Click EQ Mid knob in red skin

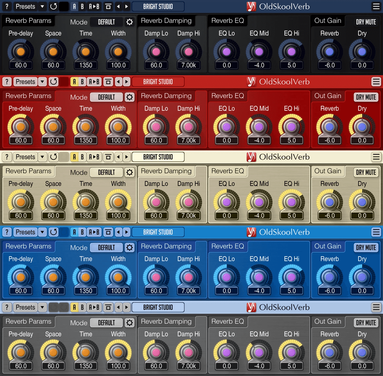pyautogui.click(x=259, y=127)
